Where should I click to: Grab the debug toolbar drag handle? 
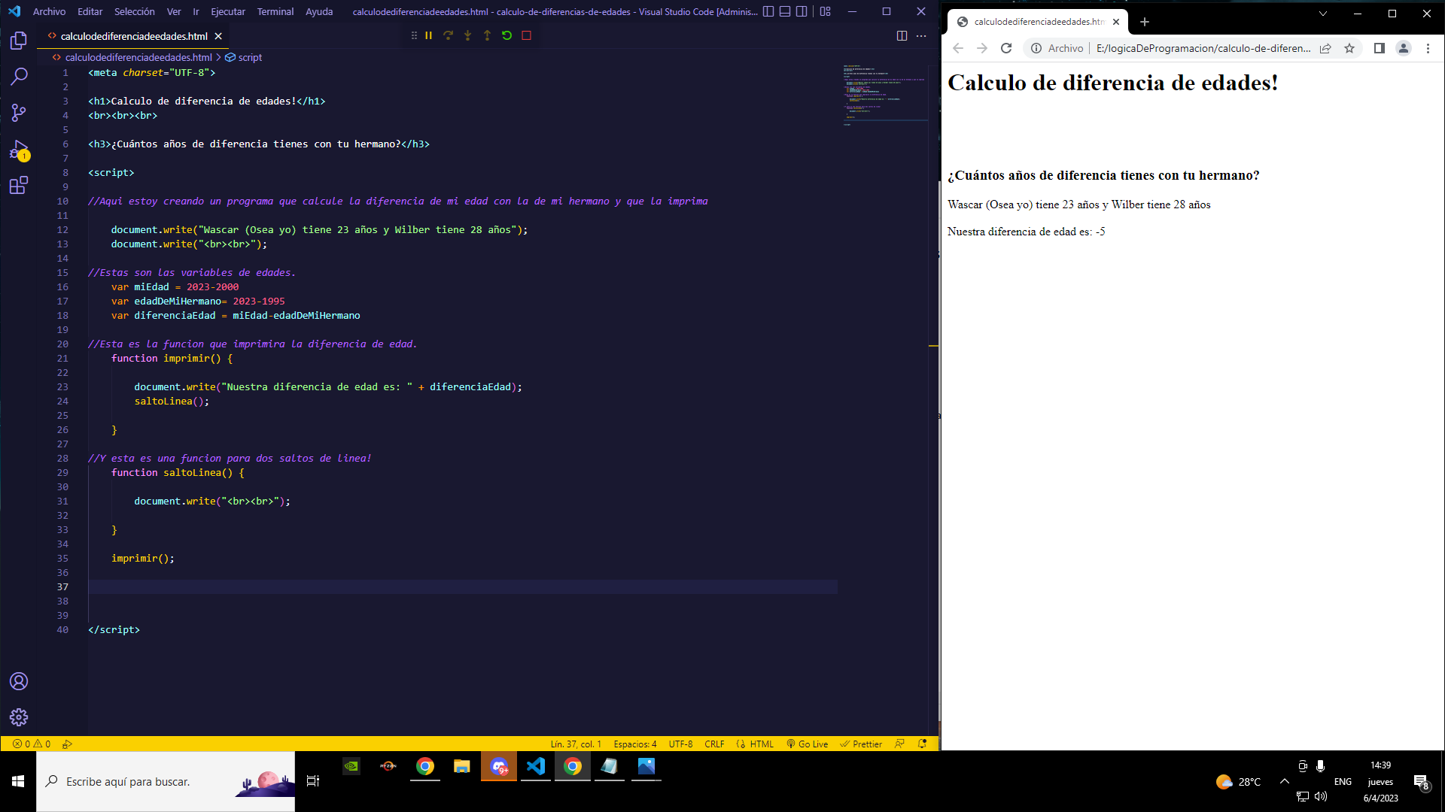tap(414, 35)
